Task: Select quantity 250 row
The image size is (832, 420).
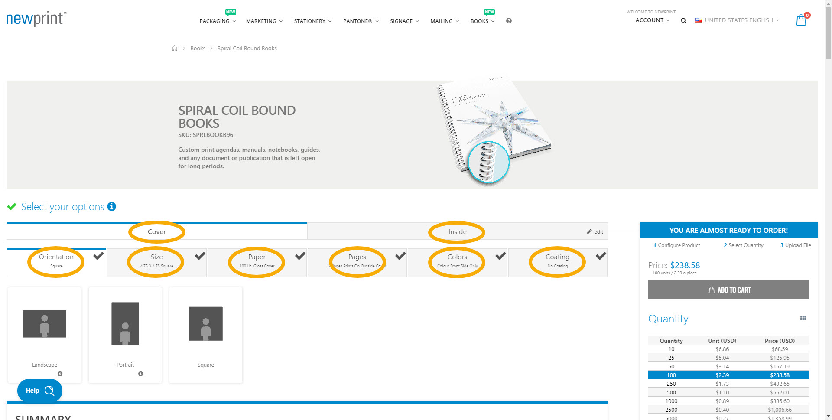Action: (728, 384)
